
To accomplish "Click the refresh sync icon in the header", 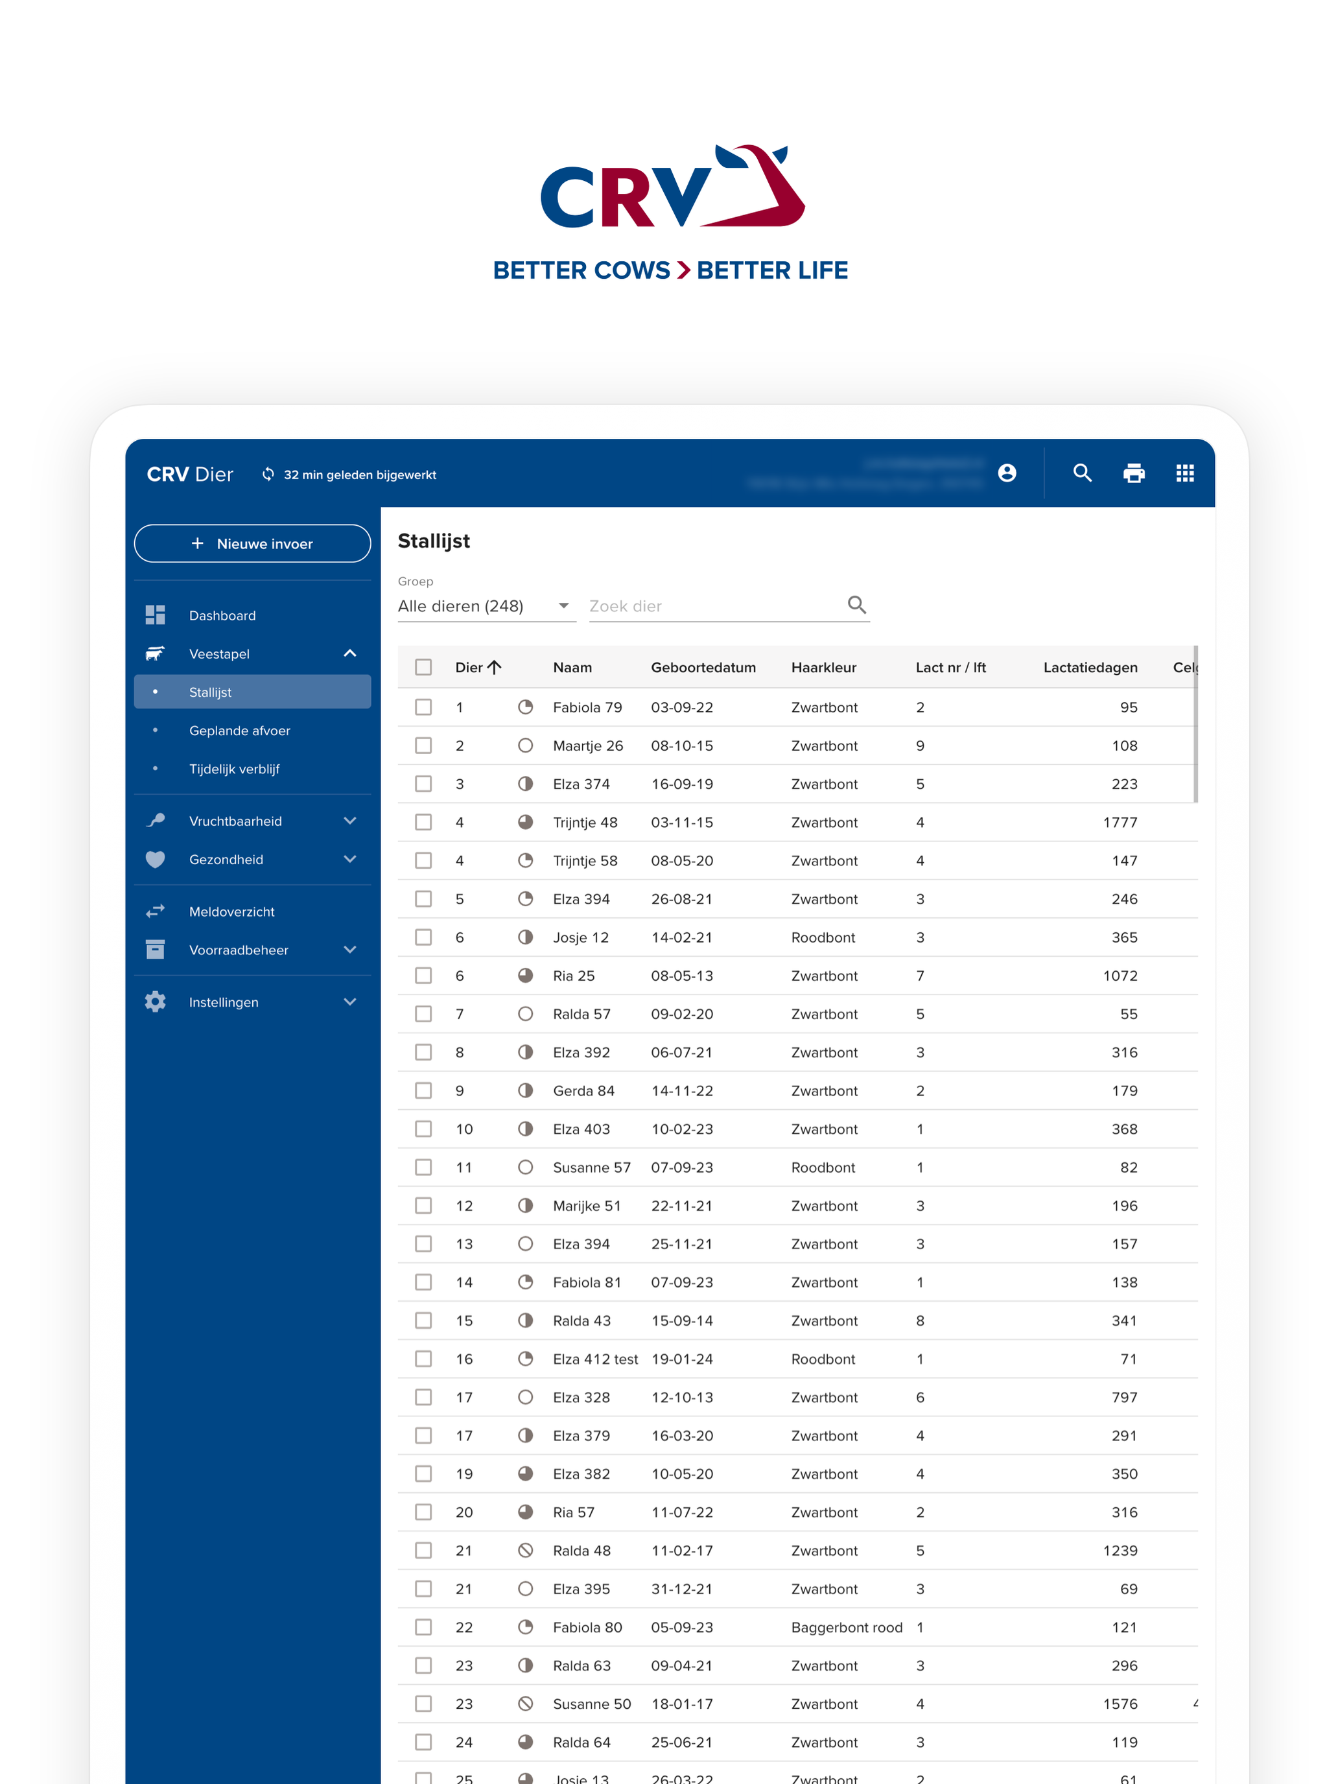I will 268,475.
